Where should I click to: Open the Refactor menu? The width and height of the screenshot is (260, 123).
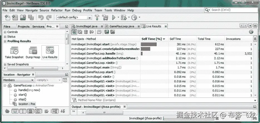57,10
